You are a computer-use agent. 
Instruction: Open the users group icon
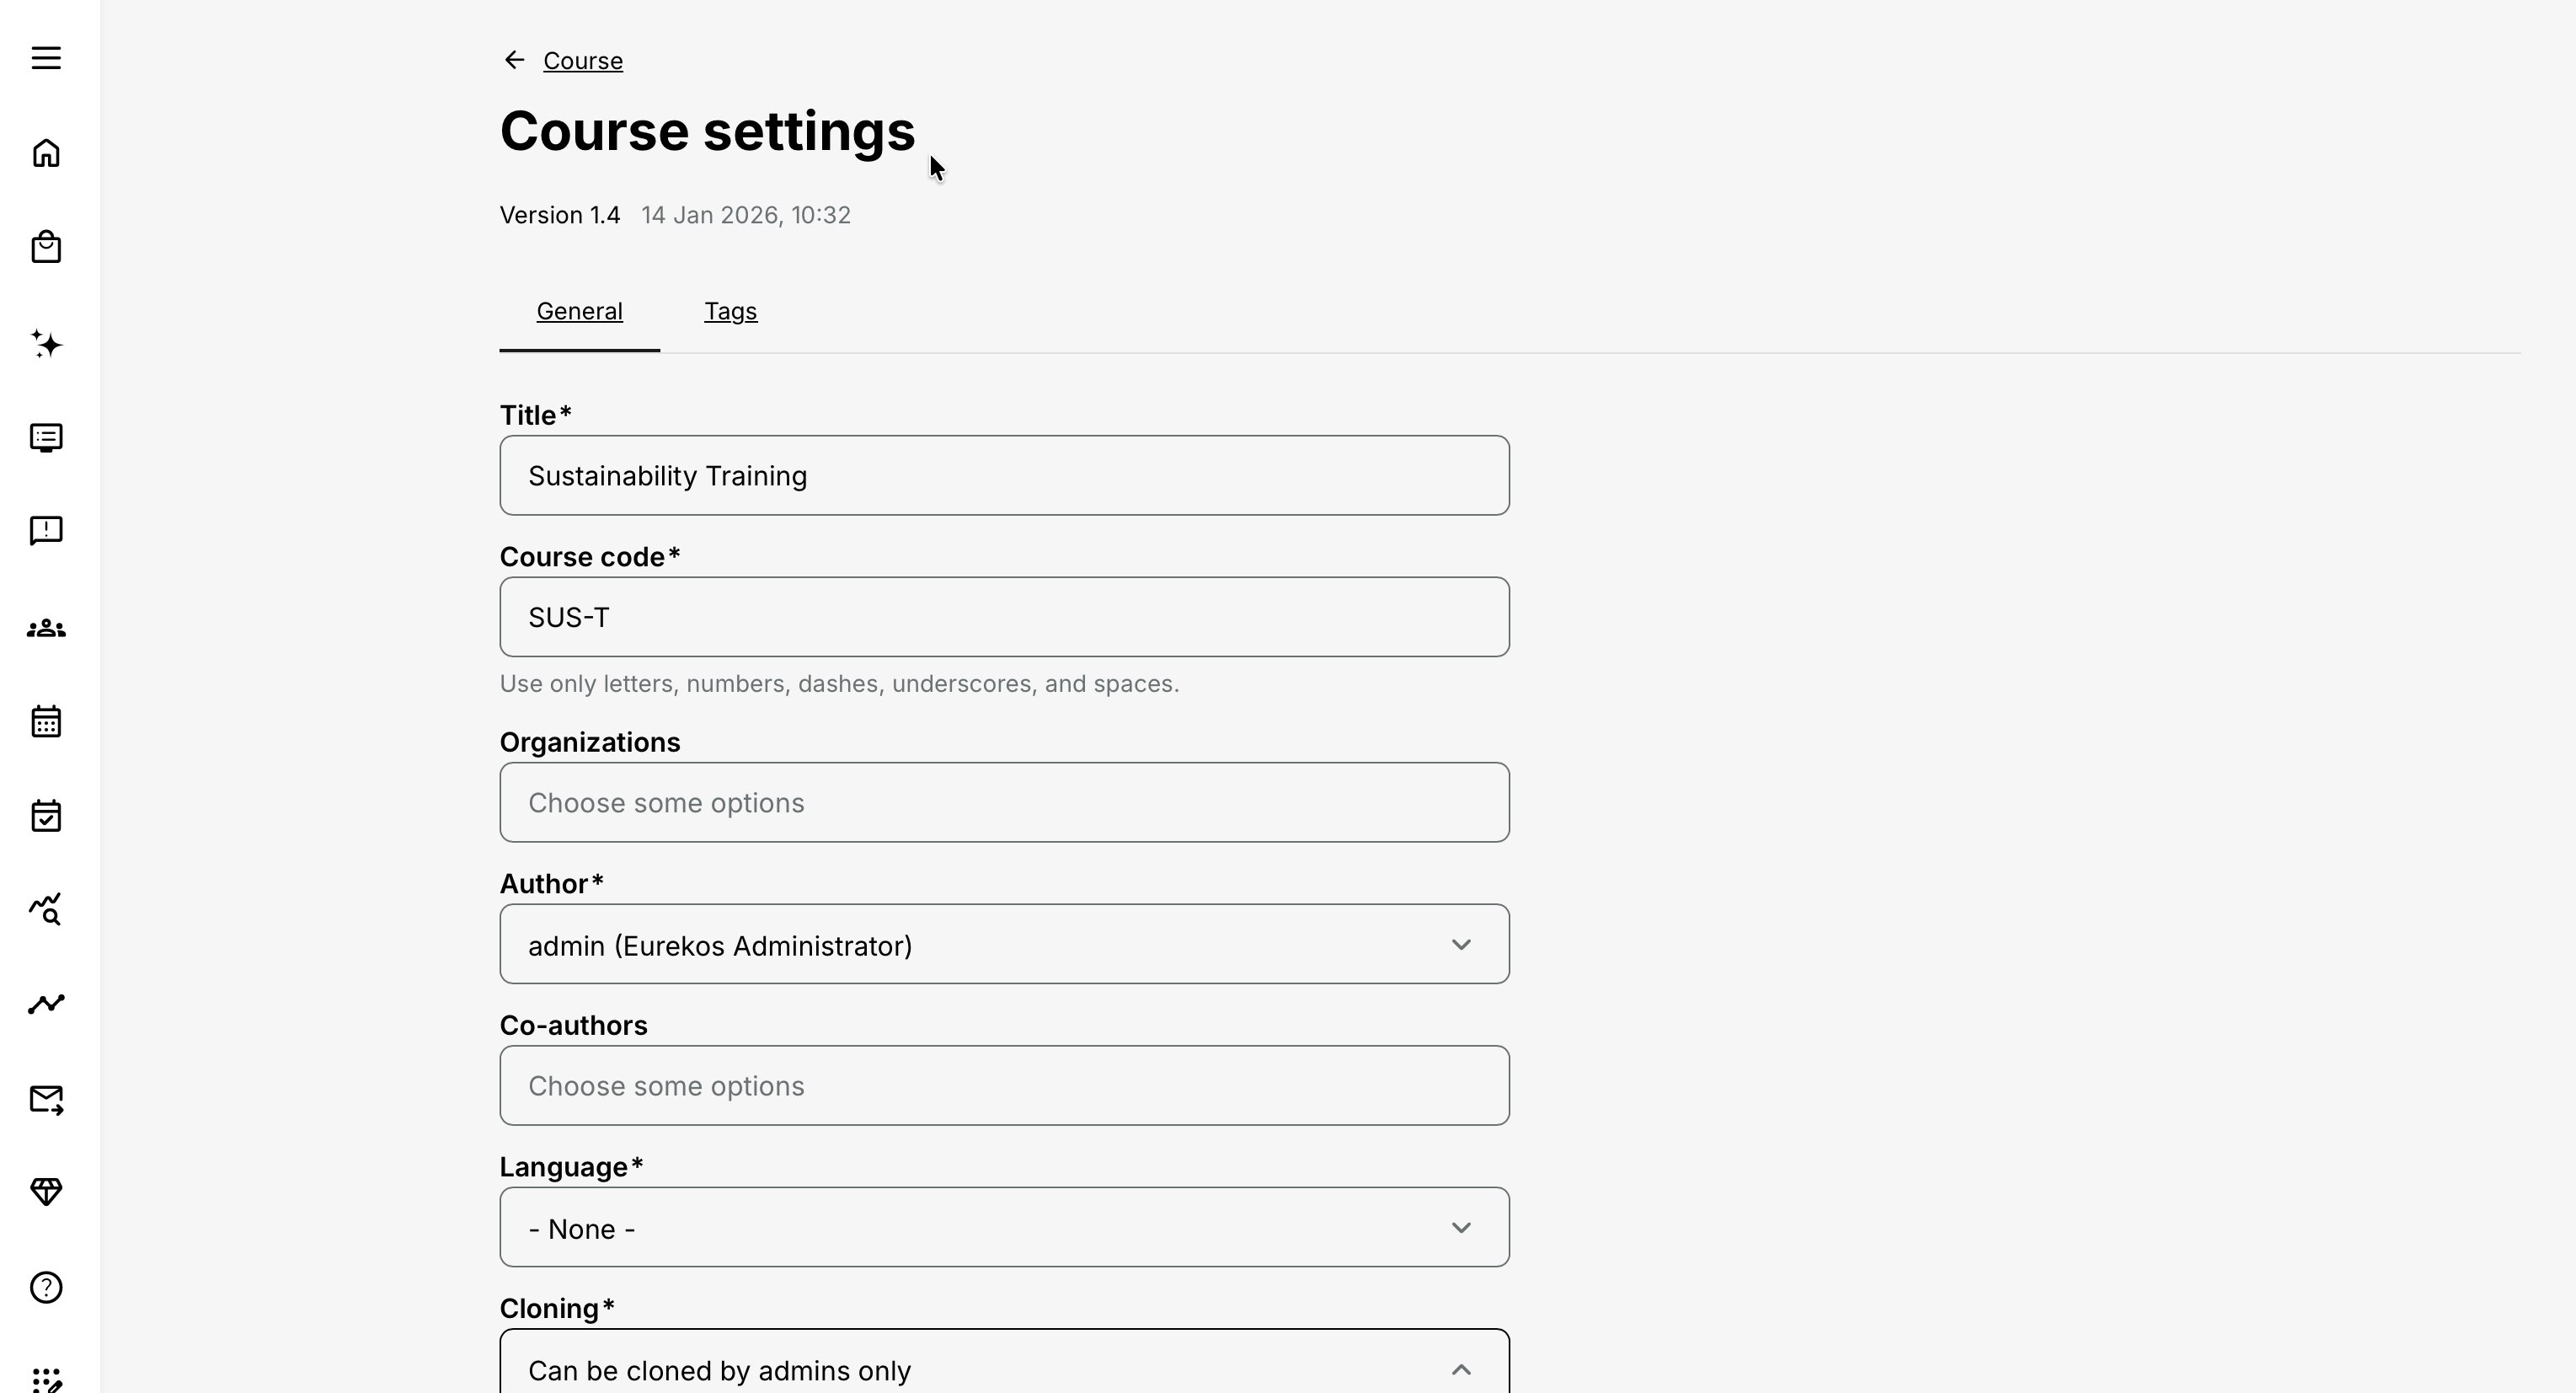pos(46,629)
